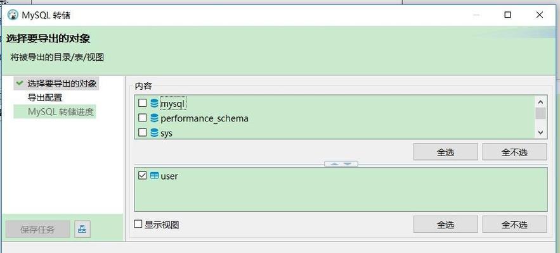Click the mysql database icon
560x253 pixels.
click(x=155, y=103)
